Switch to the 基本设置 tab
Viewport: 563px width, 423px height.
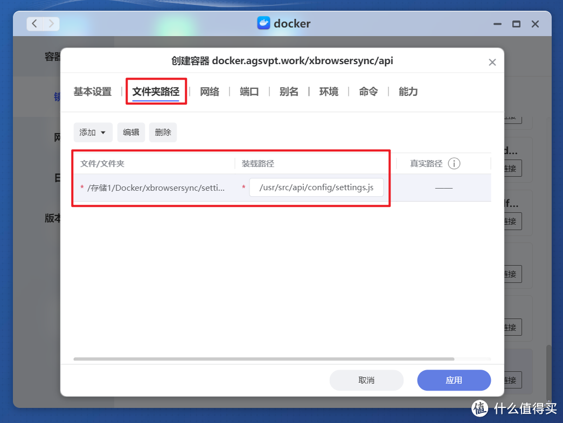(x=93, y=92)
